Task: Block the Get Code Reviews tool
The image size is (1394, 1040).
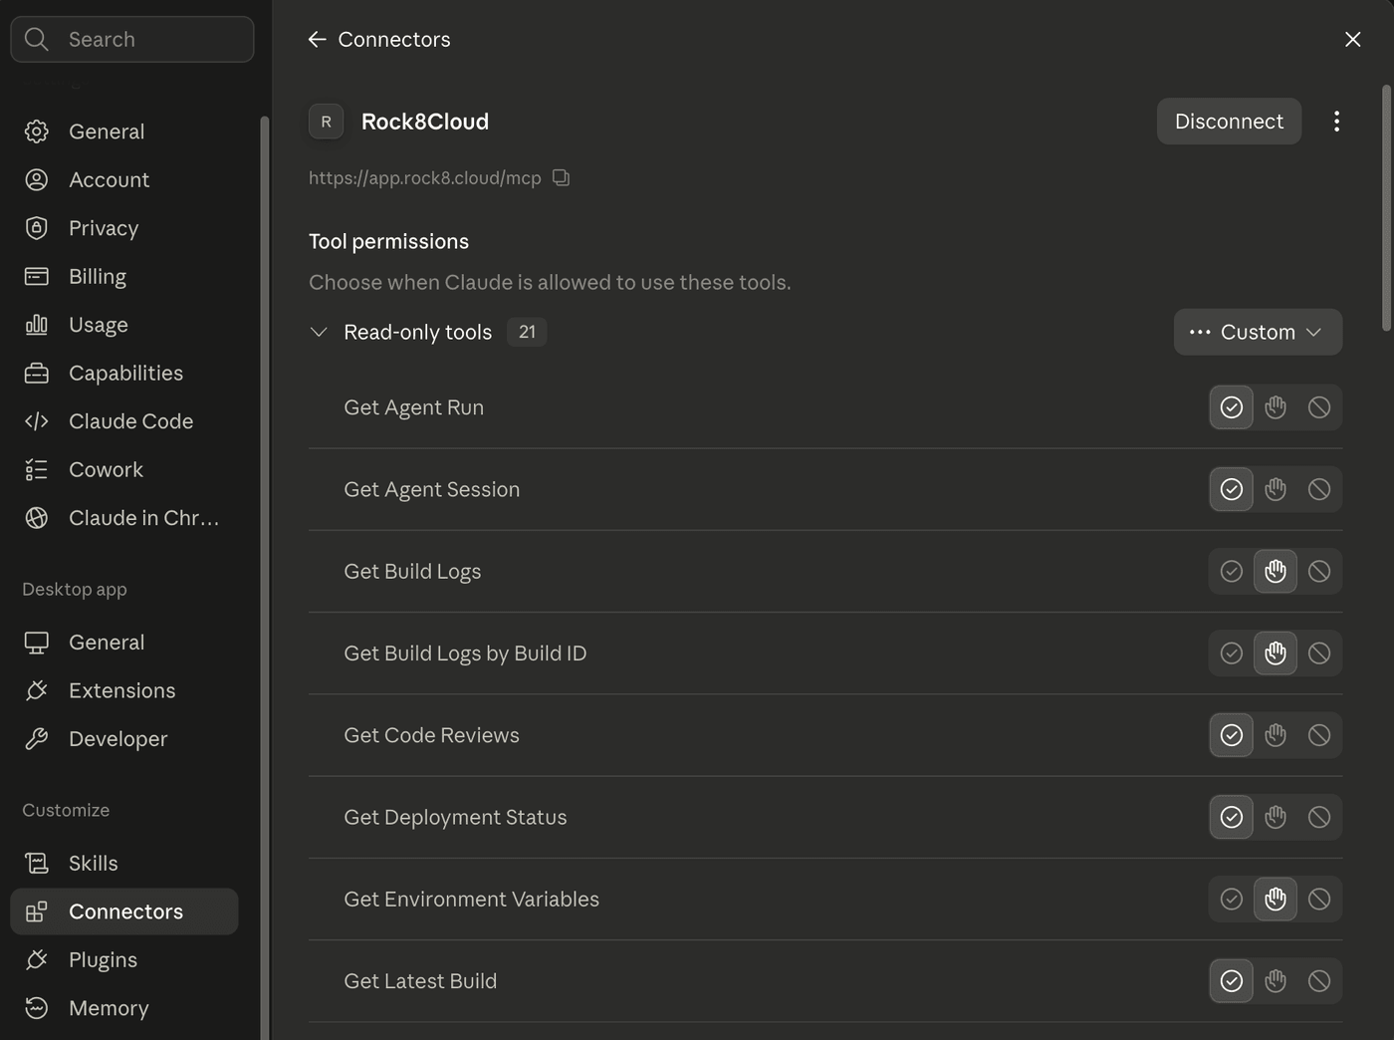Action: [1319, 735]
